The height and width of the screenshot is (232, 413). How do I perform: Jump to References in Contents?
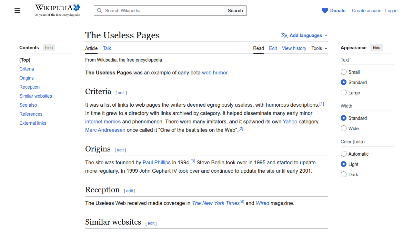point(31,114)
